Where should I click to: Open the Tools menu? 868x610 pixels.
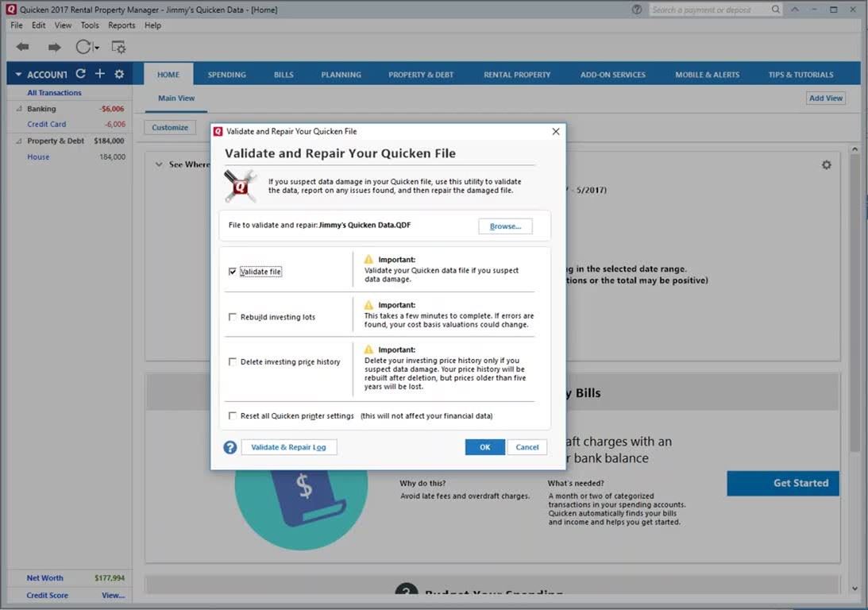tap(90, 25)
